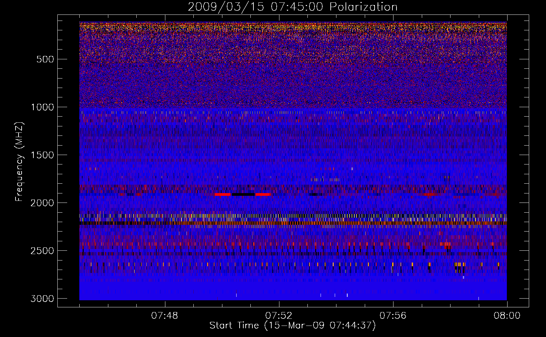Select the 'Frequency (MHZ)' y-axis label

(19, 161)
